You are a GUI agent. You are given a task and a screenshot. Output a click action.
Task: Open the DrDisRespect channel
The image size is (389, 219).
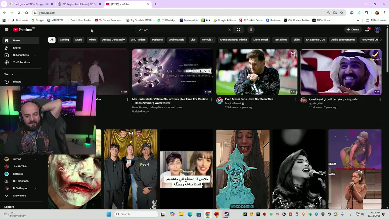(21, 188)
